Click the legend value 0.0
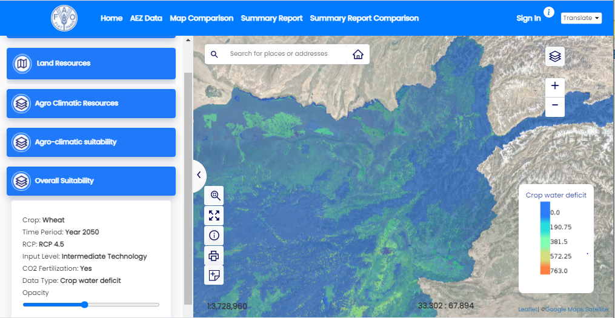 554,213
